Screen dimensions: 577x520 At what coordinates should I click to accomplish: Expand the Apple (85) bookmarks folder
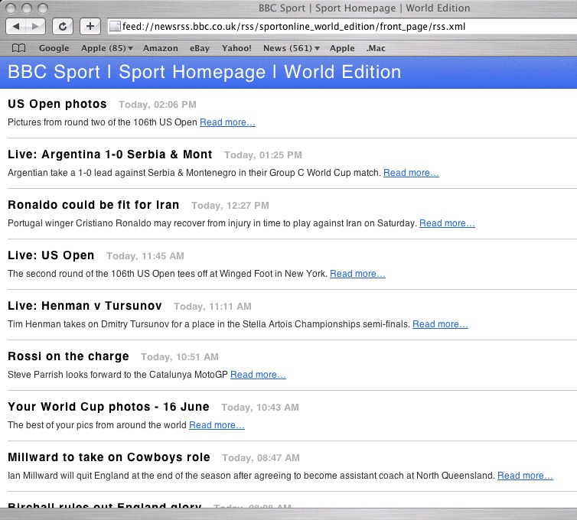pyautogui.click(x=106, y=48)
